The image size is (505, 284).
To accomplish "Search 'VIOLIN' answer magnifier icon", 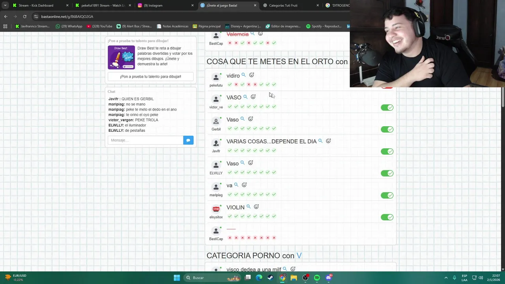I will click(x=248, y=207).
